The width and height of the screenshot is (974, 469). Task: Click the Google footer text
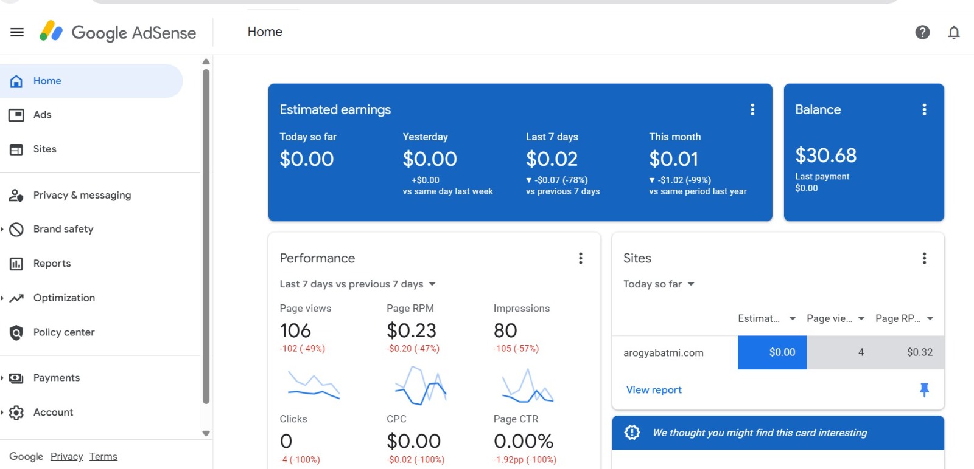click(x=26, y=457)
